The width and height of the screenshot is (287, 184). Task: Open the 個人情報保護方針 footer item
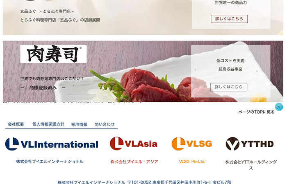[x=48, y=124]
